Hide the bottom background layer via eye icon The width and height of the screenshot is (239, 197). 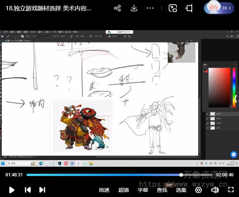207,128
